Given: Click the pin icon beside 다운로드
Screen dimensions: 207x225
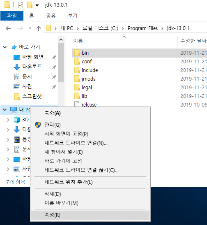Looking at the screenshot, I should tap(54, 67).
